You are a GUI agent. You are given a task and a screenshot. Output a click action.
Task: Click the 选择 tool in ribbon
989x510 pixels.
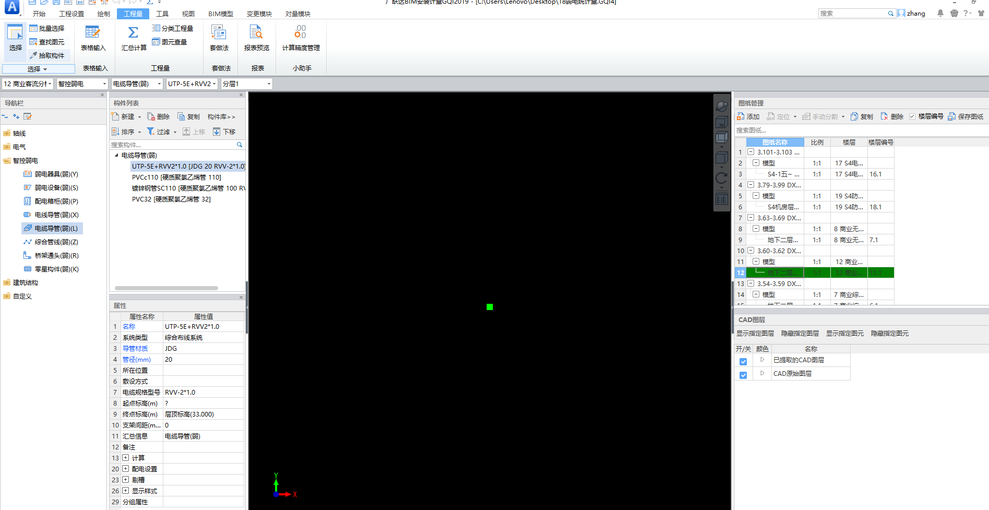coord(15,38)
